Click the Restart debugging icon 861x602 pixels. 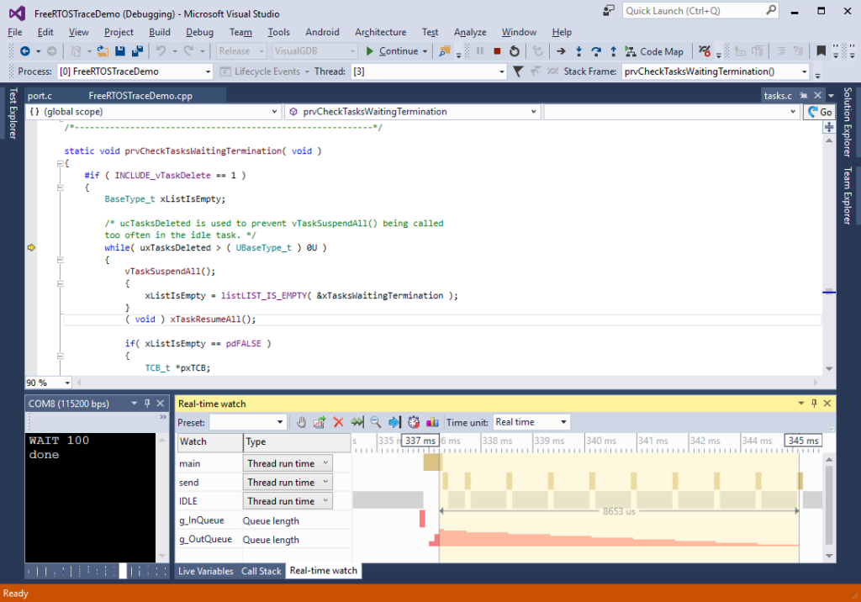pyautogui.click(x=515, y=51)
